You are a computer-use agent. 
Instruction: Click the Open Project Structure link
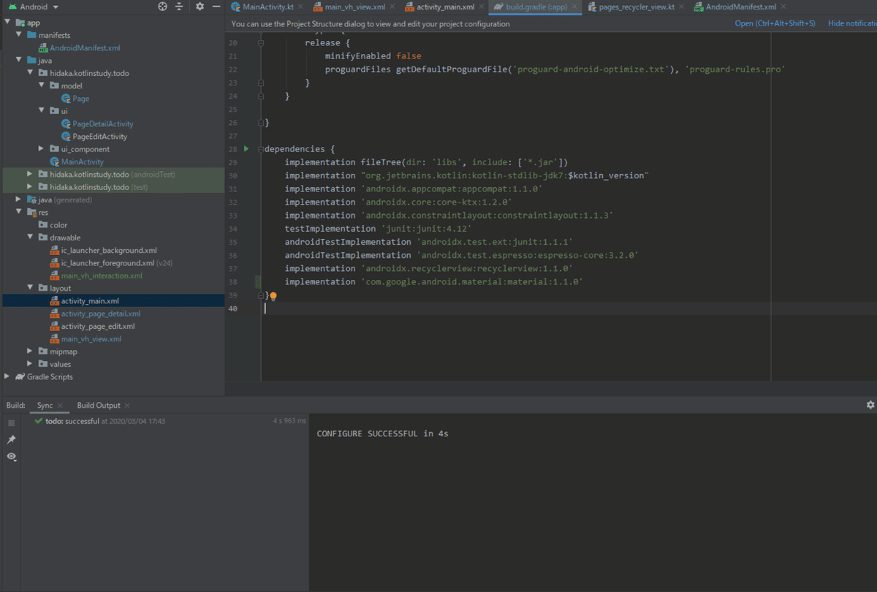pyautogui.click(x=775, y=23)
